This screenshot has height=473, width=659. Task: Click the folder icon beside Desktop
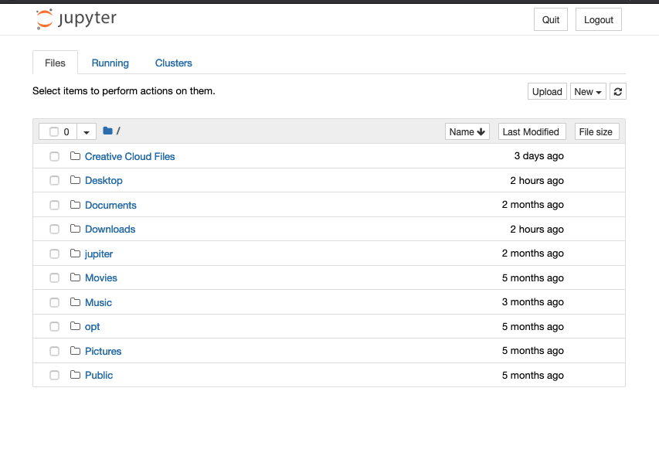[75, 180]
